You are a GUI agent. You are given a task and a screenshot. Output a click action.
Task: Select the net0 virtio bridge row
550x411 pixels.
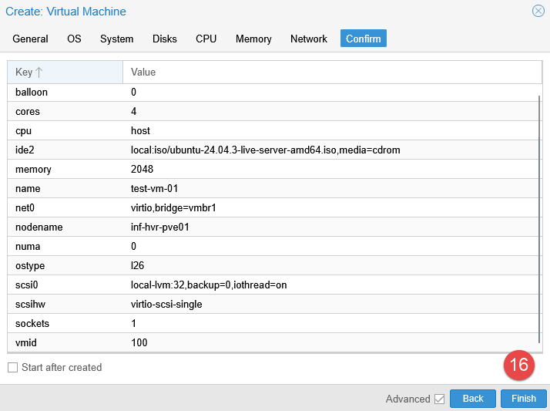click(x=266, y=208)
